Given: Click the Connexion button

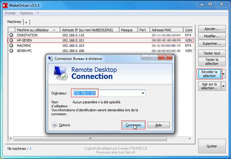Looking at the screenshot, I should (x=133, y=125).
